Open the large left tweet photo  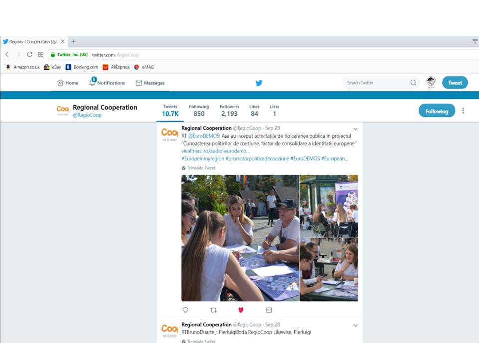tap(240, 238)
